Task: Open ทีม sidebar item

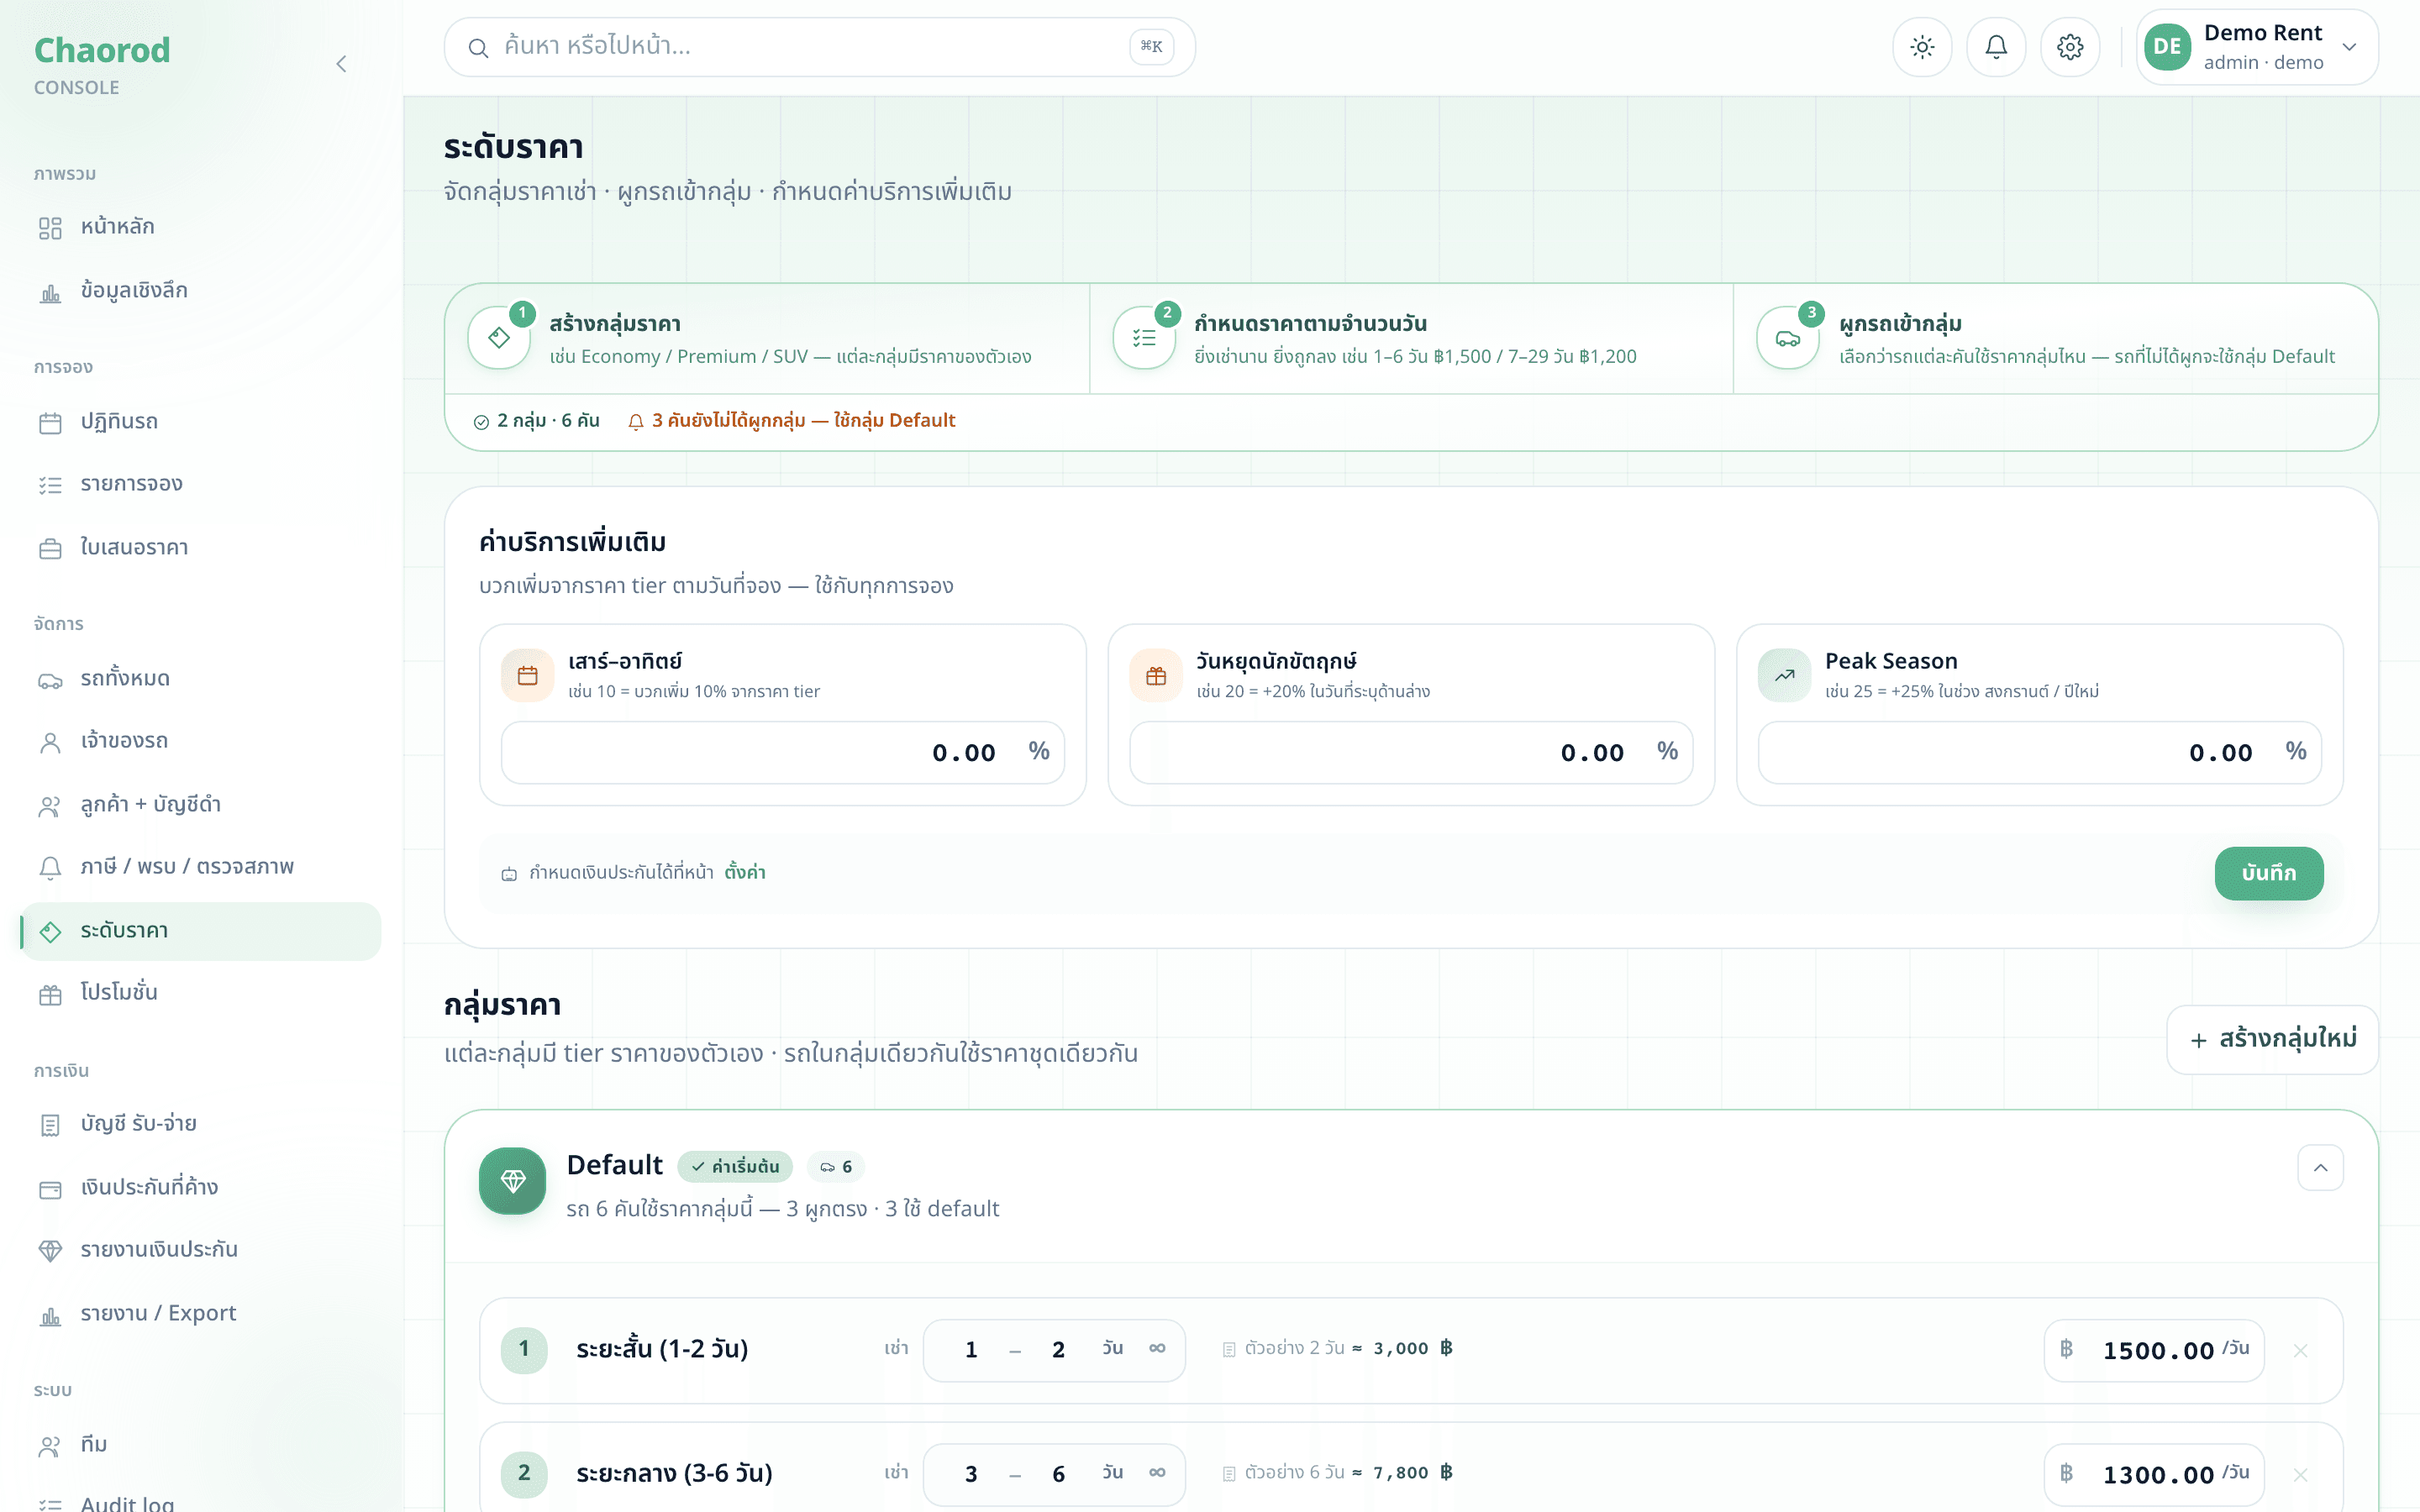Action: click(200, 1445)
